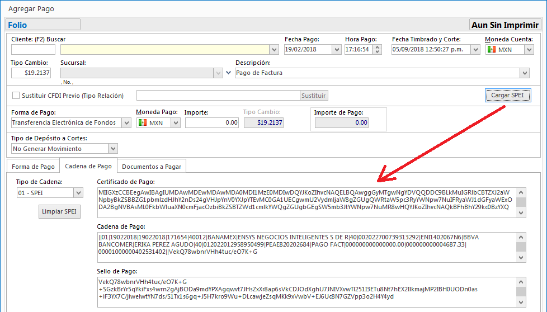Click the Mexican flag in Moneda Pago

(143, 122)
